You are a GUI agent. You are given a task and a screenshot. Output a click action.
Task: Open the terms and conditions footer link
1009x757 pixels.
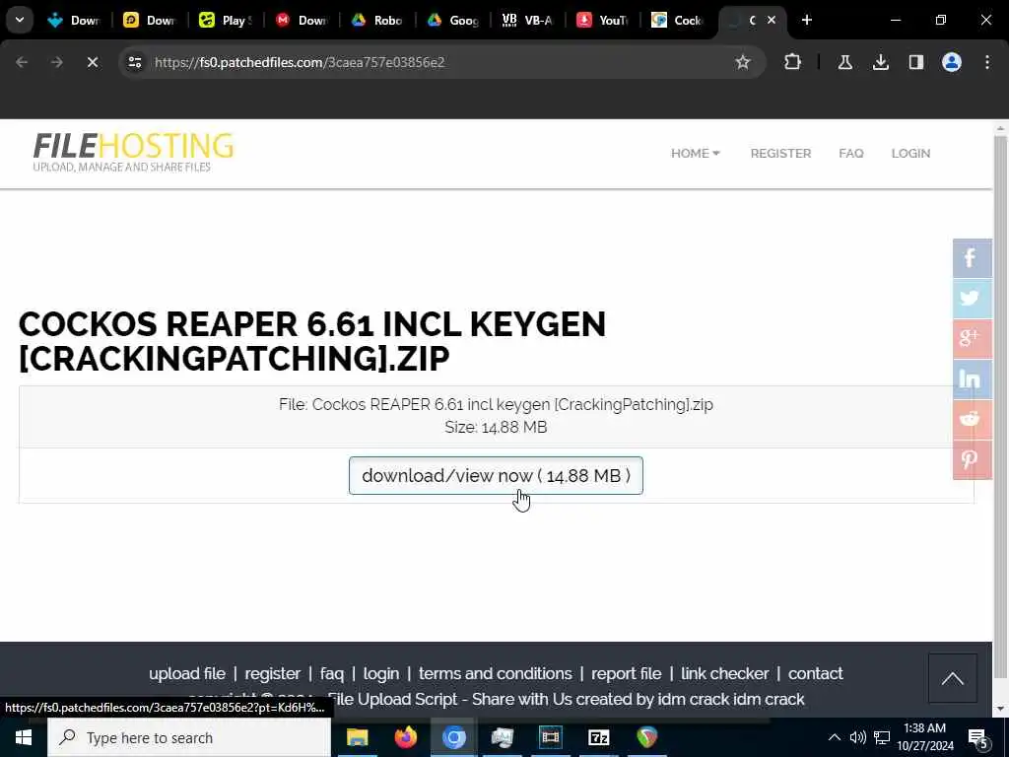coord(495,673)
